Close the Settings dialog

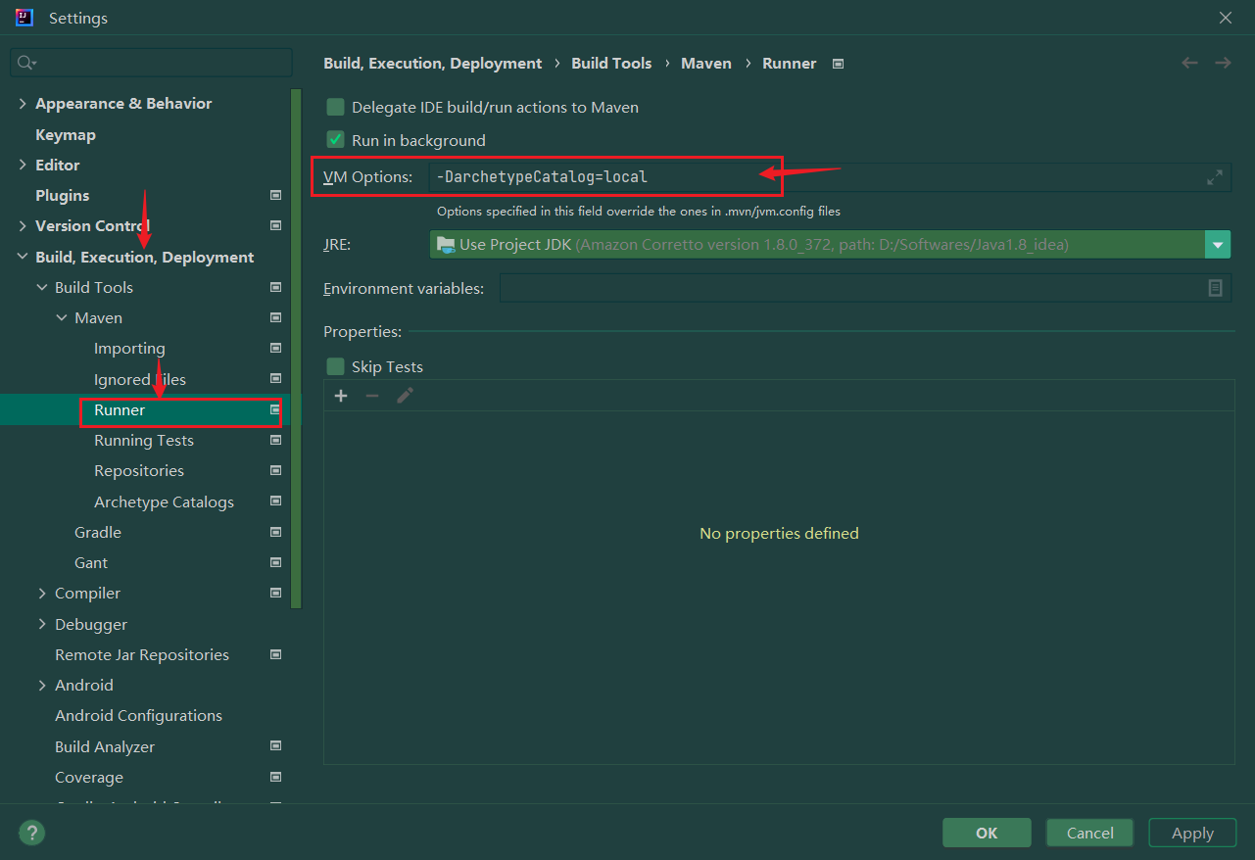1226,18
